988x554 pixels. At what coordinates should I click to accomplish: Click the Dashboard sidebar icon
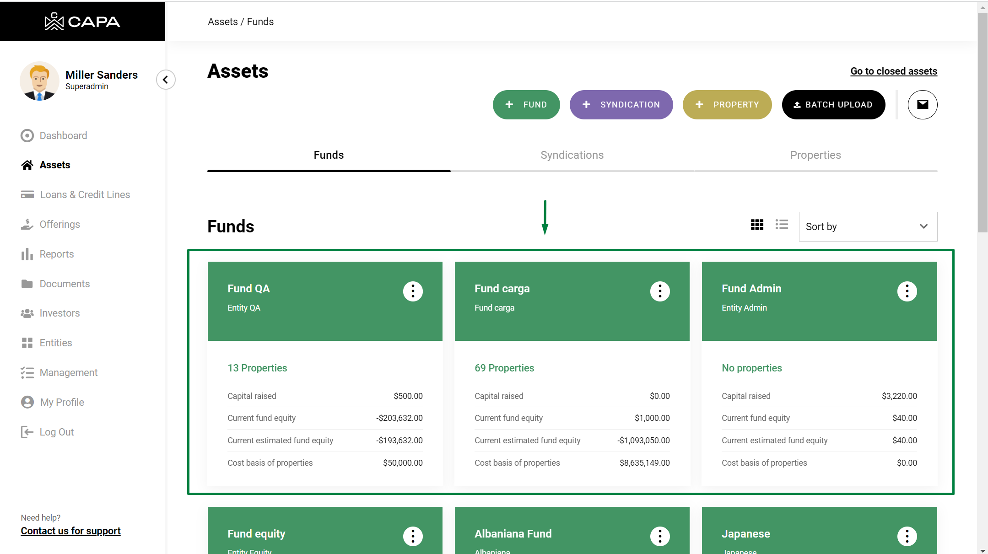pos(27,135)
